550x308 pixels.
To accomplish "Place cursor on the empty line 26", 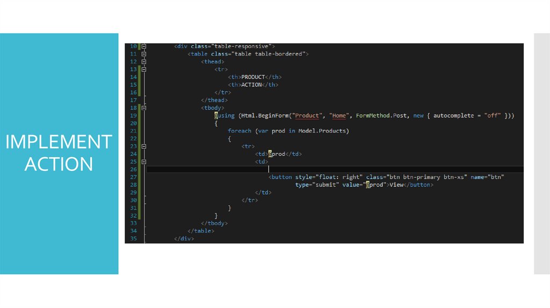I will 335,170.
